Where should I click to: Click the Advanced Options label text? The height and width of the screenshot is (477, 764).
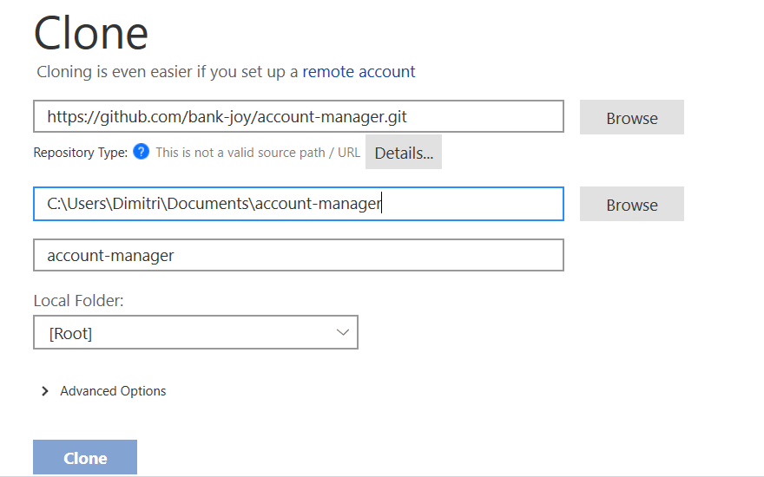point(113,391)
